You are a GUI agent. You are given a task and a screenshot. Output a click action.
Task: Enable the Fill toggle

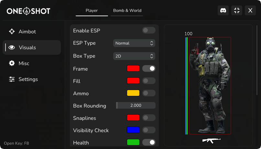point(149,81)
